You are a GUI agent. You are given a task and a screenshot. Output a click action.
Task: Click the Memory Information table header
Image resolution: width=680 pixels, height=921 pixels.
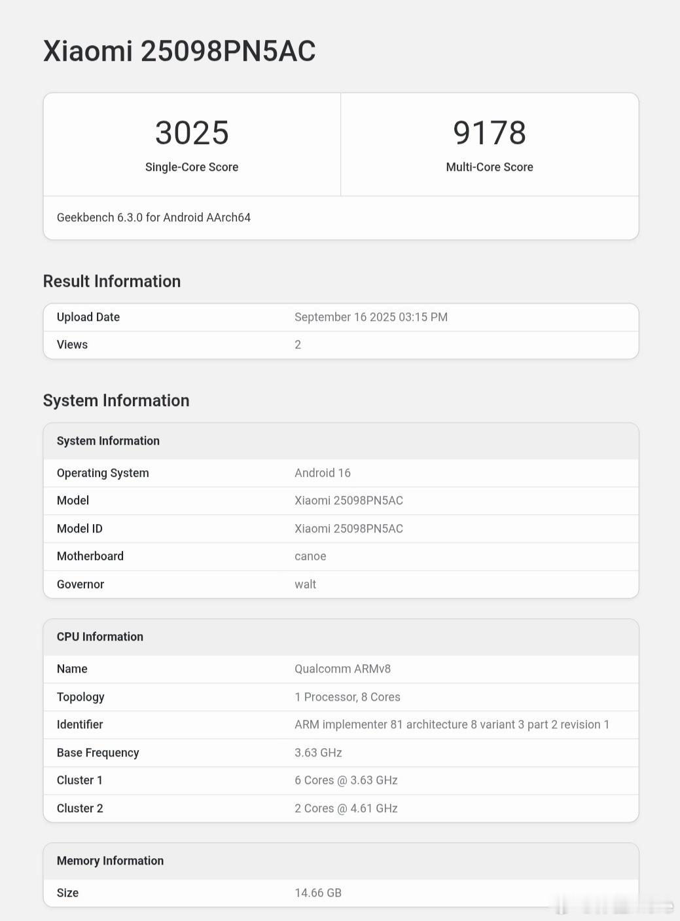[111, 861]
